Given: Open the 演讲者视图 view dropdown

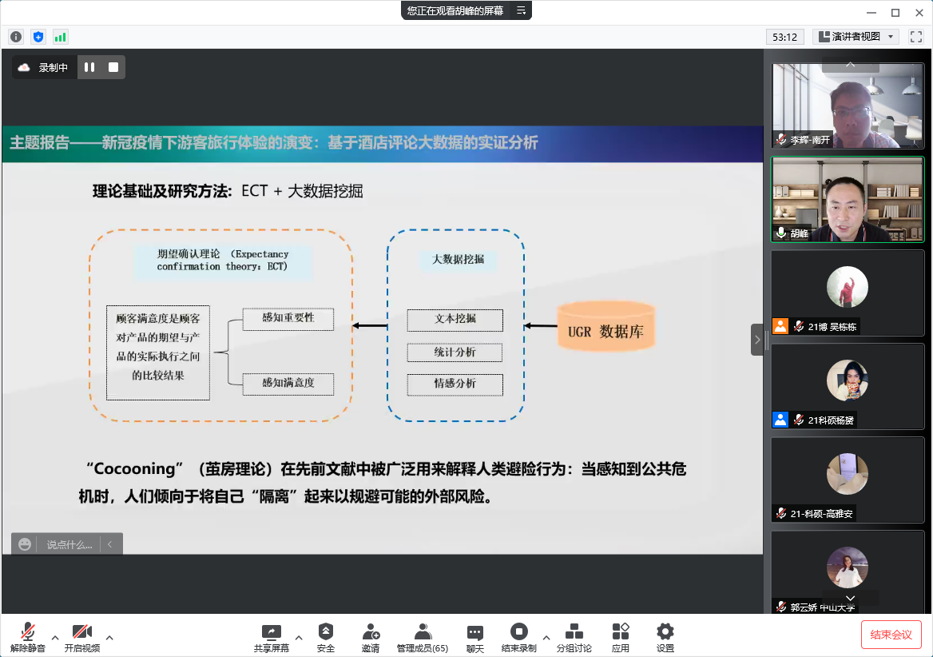Looking at the screenshot, I should 856,37.
